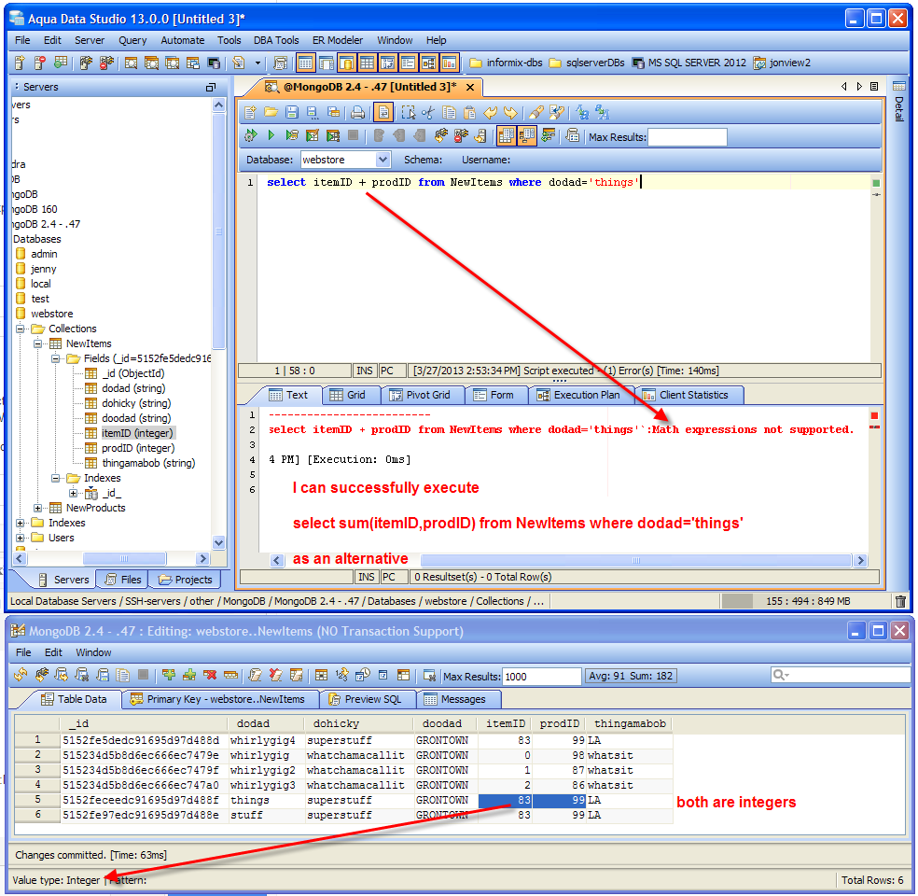Switch to the Execution Plan tab
The image size is (918, 896).
[x=579, y=396]
